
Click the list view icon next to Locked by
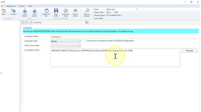click(x=23, y=22)
